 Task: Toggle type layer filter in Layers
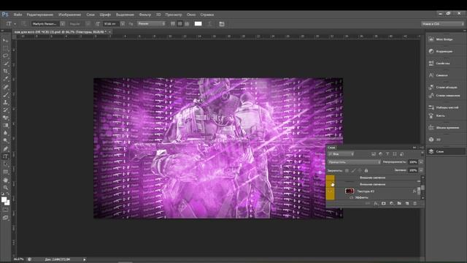pyautogui.click(x=387, y=154)
